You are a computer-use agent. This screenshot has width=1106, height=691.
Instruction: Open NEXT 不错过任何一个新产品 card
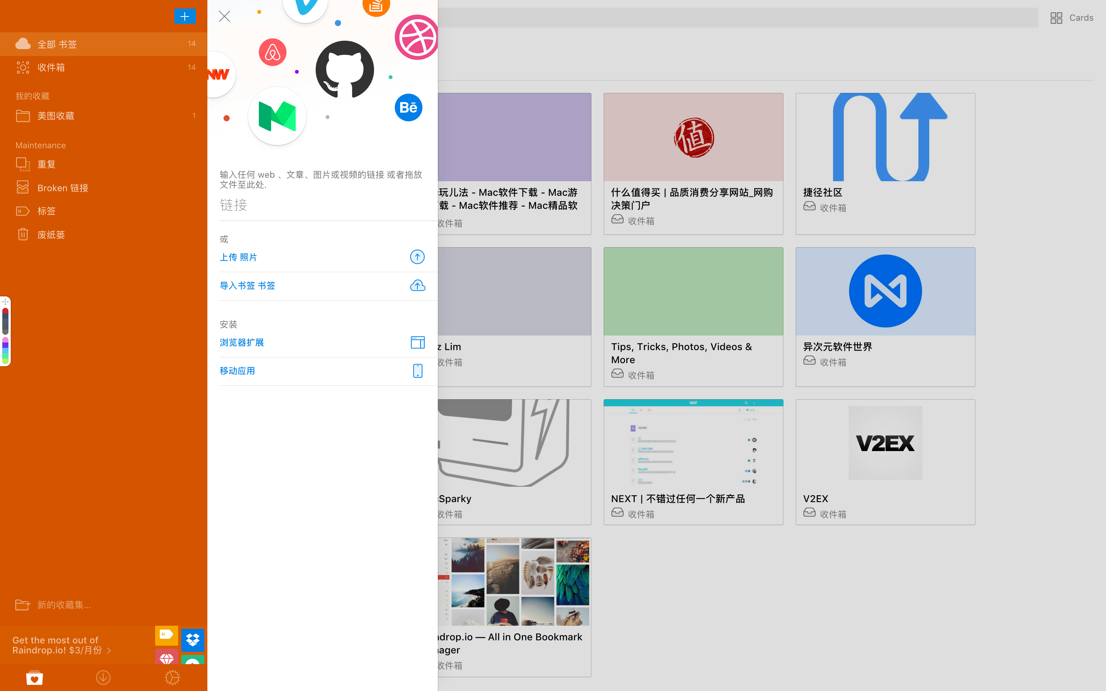point(693,462)
